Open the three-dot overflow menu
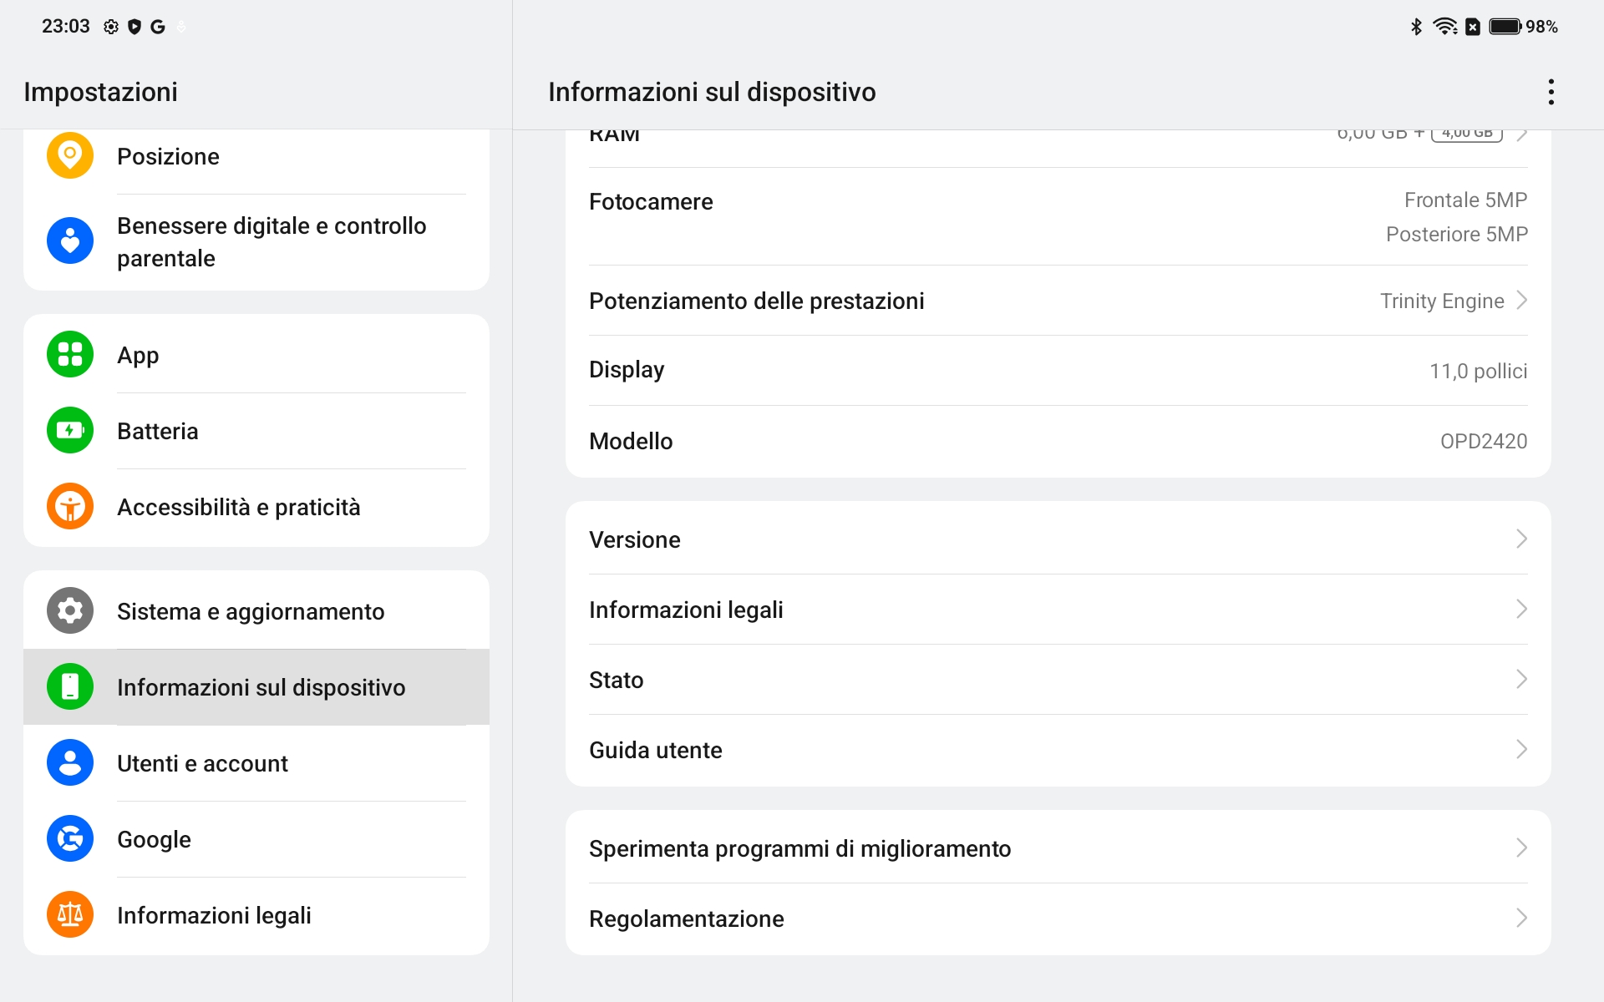This screenshot has height=1002, width=1604. (x=1551, y=92)
